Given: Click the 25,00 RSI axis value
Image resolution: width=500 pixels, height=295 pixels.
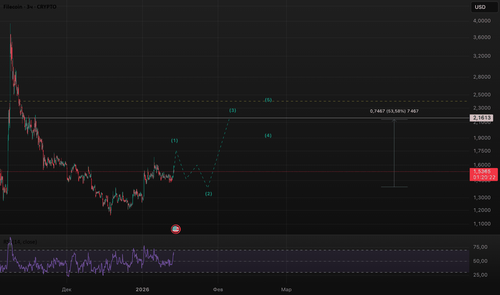Looking at the screenshot, I should [480, 275].
